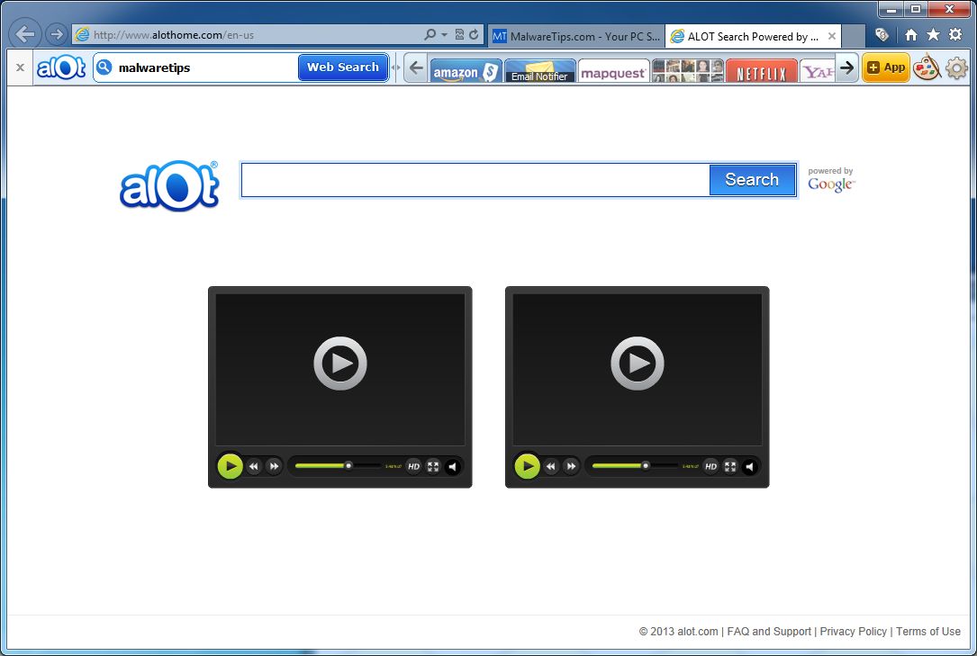This screenshot has height=656, width=977.
Task: Click the powered by Google logo
Action: click(x=830, y=180)
